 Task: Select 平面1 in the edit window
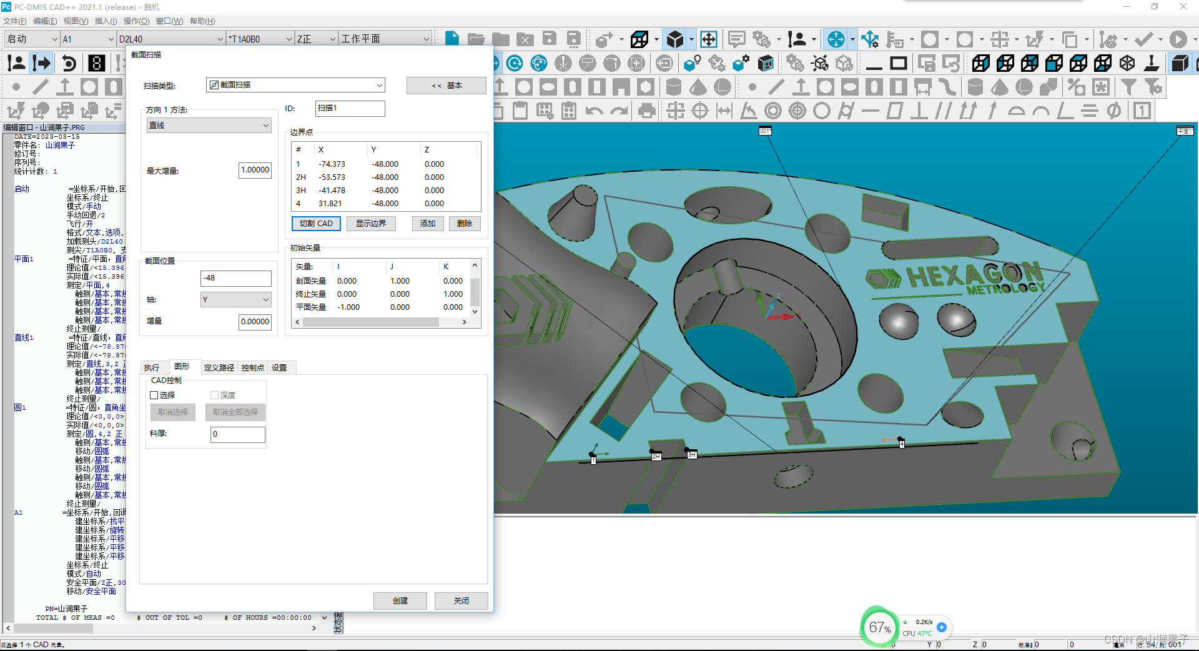(x=24, y=259)
